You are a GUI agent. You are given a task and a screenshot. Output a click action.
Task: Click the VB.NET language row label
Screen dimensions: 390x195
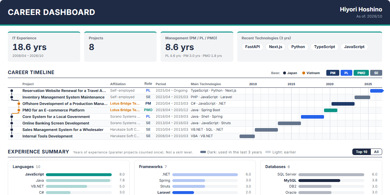tap(37, 187)
